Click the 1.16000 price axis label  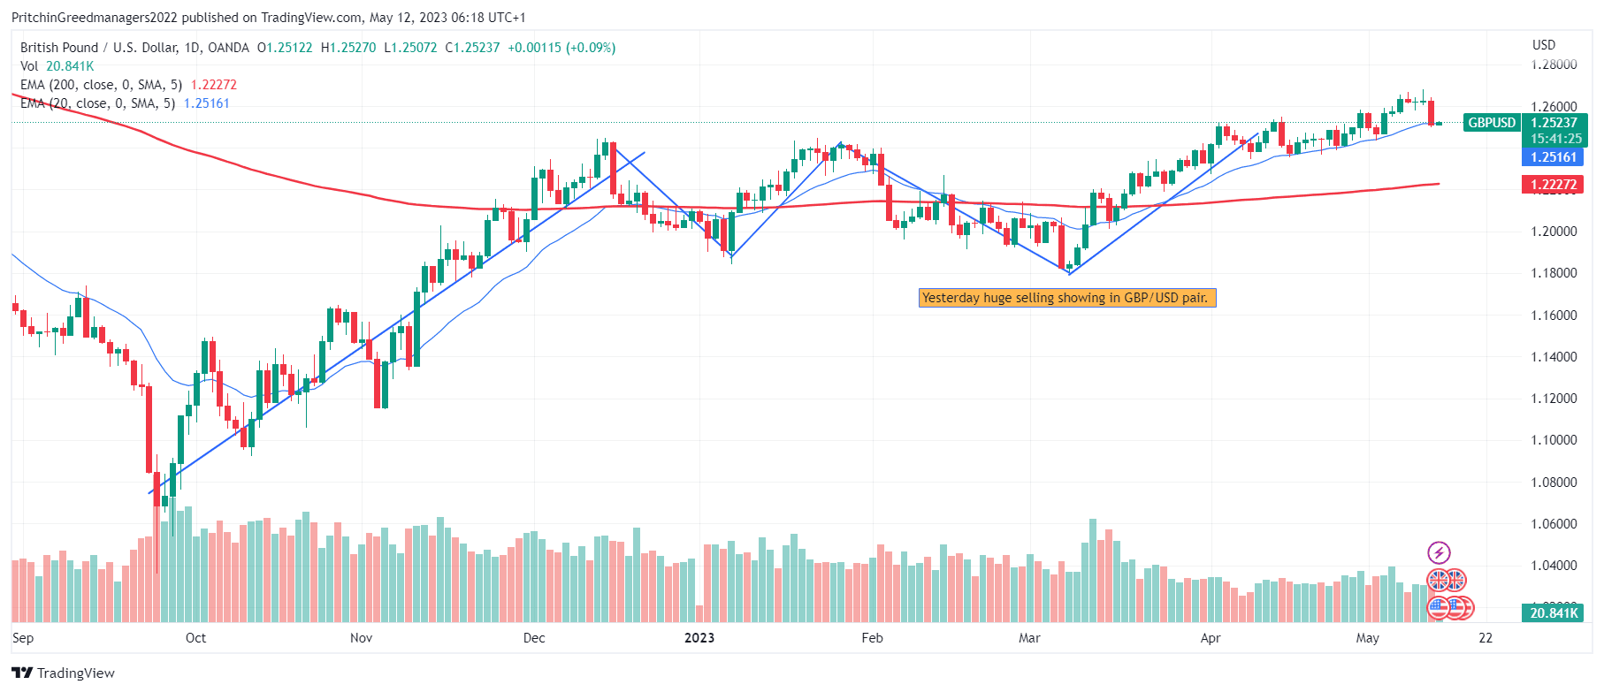[1554, 316]
